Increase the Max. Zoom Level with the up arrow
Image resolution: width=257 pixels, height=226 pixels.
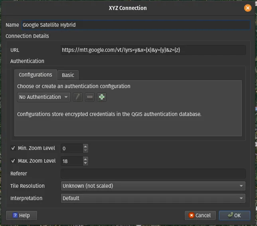(85, 159)
